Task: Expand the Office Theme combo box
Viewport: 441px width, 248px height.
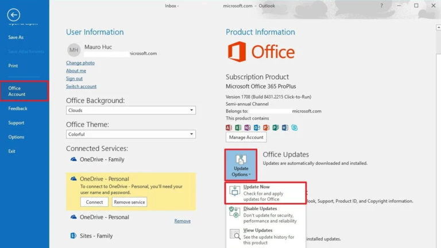Action: pyautogui.click(x=131, y=134)
